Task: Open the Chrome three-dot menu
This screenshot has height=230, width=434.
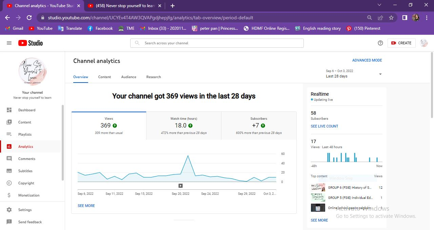Action: click(426, 18)
